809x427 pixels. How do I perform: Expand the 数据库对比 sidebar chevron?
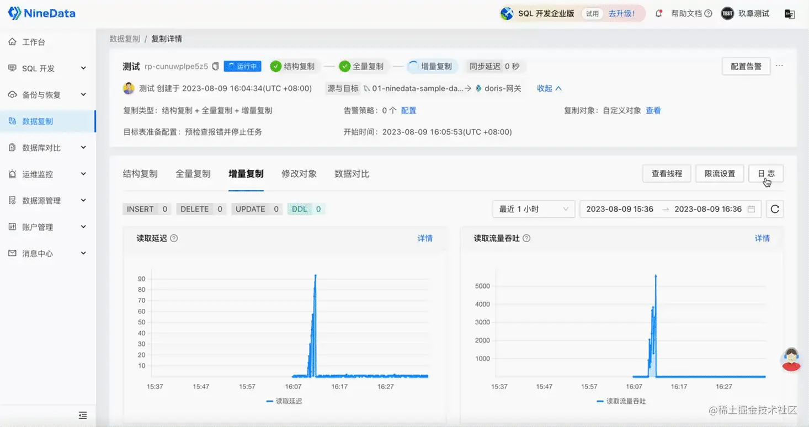pyautogui.click(x=83, y=148)
